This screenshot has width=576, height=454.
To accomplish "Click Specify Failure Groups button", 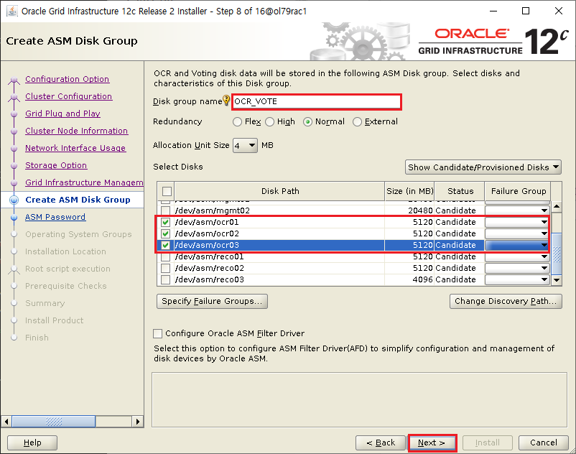I will (212, 301).
